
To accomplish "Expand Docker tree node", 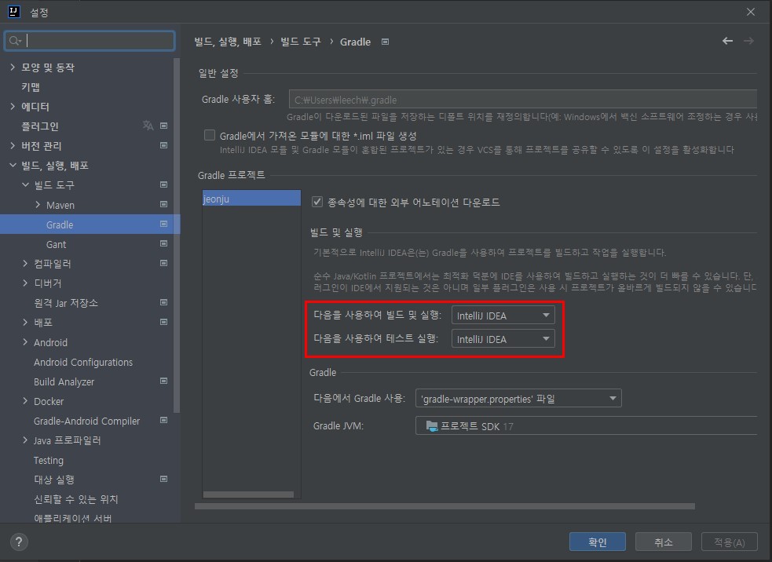I will tap(26, 401).
